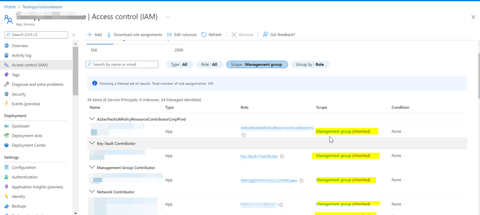
Task: Open Identity menu item
Action: pyautogui.click(x=19, y=197)
